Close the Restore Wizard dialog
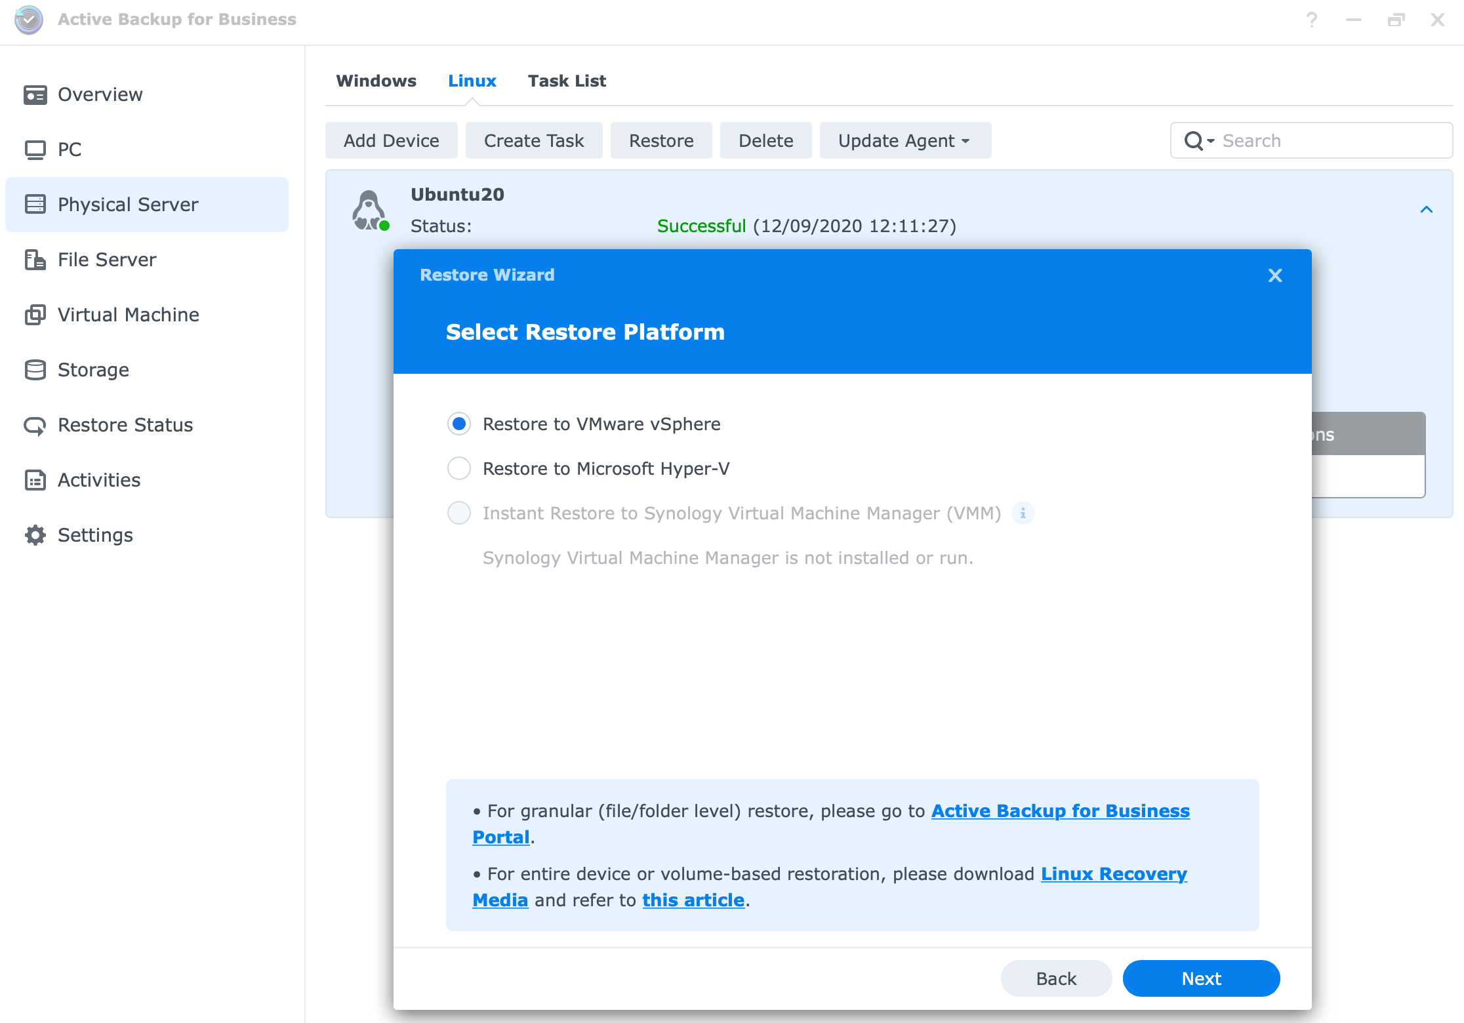 (1275, 275)
